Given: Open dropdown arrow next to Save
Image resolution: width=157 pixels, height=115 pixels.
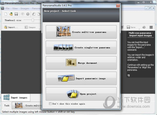Looking at the screenshot, I should click(x=139, y=29).
